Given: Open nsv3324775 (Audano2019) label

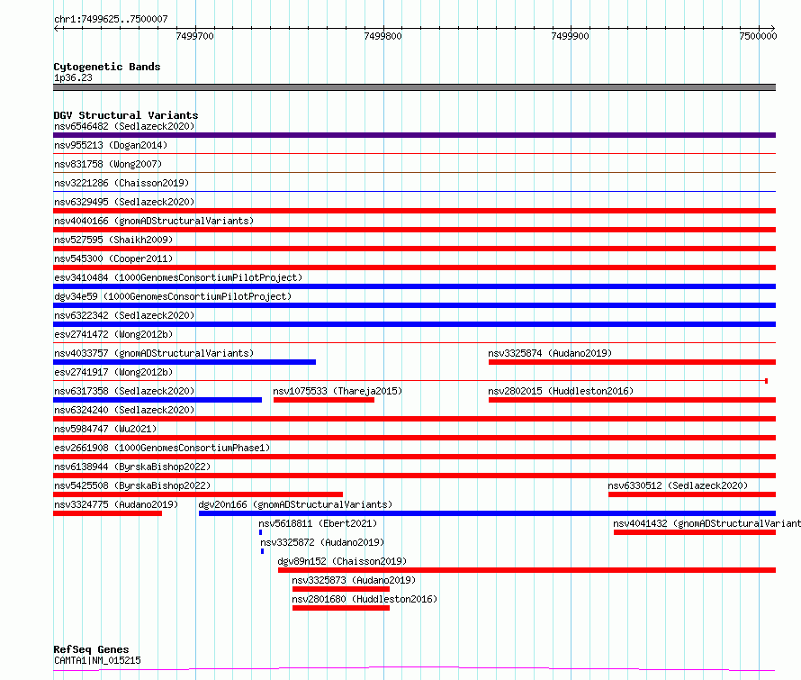Looking at the screenshot, I should [116, 504].
